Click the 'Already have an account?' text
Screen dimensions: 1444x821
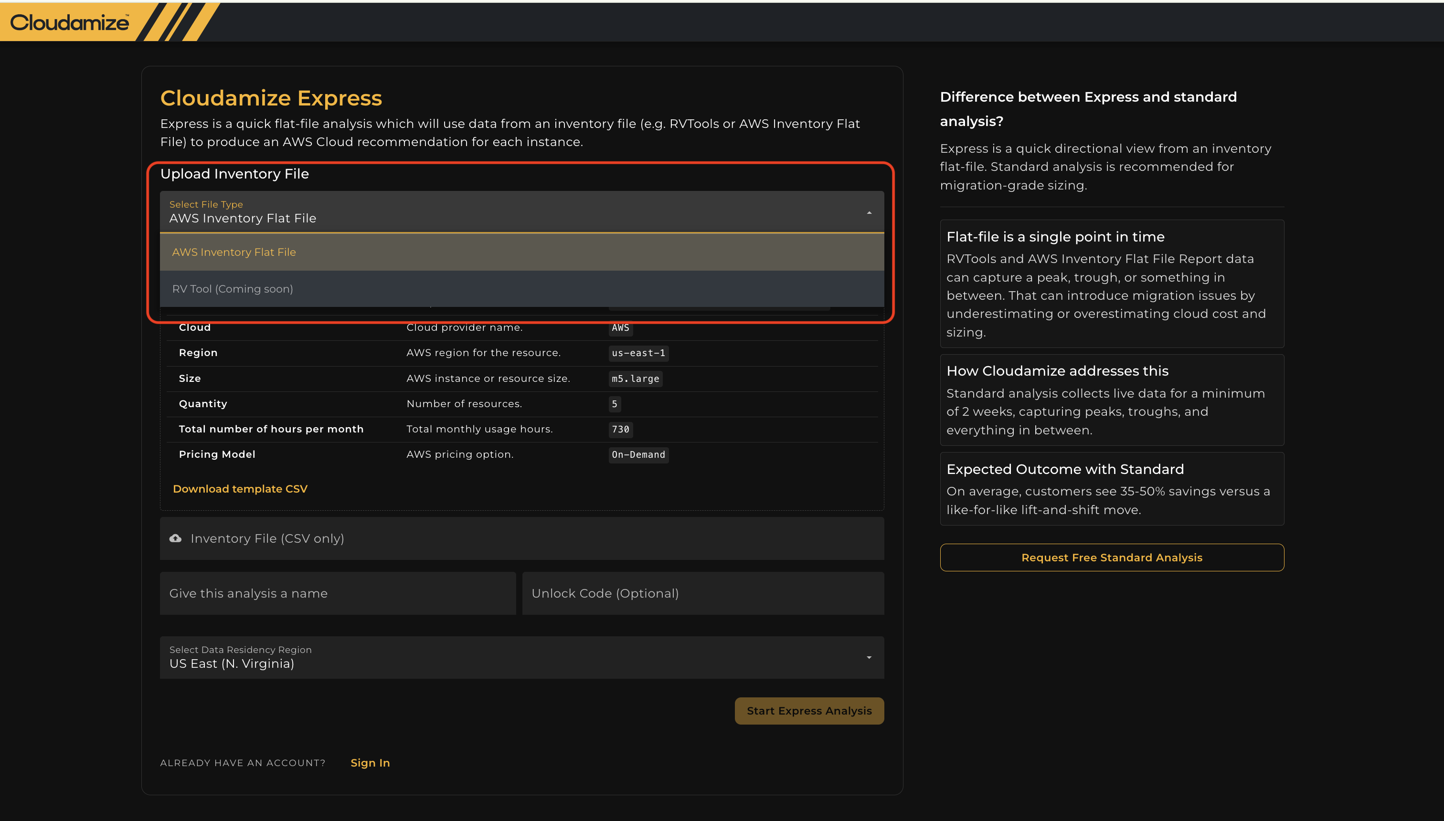pos(243,763)
